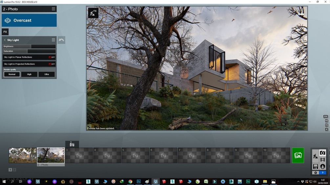The image size is (330, 185).
Task: Open Excel from taskbar
Action: [206, 181]
